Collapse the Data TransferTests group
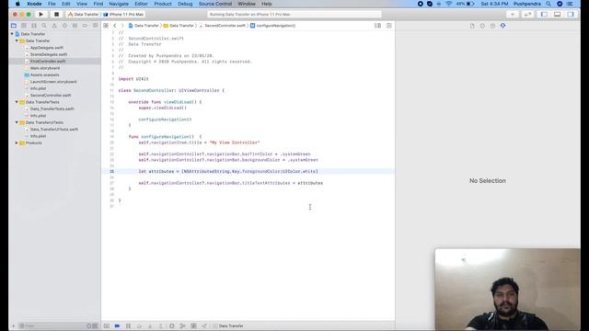Screen dimensions: 589x331 pos(17,102)
